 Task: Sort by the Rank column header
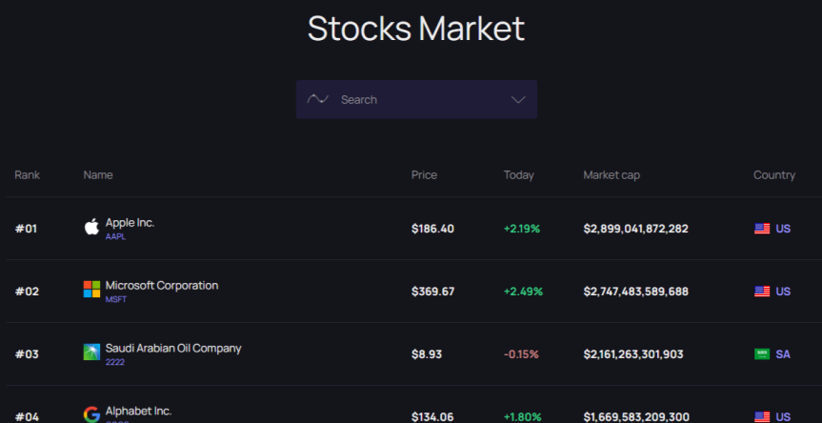tap(28, 175)
